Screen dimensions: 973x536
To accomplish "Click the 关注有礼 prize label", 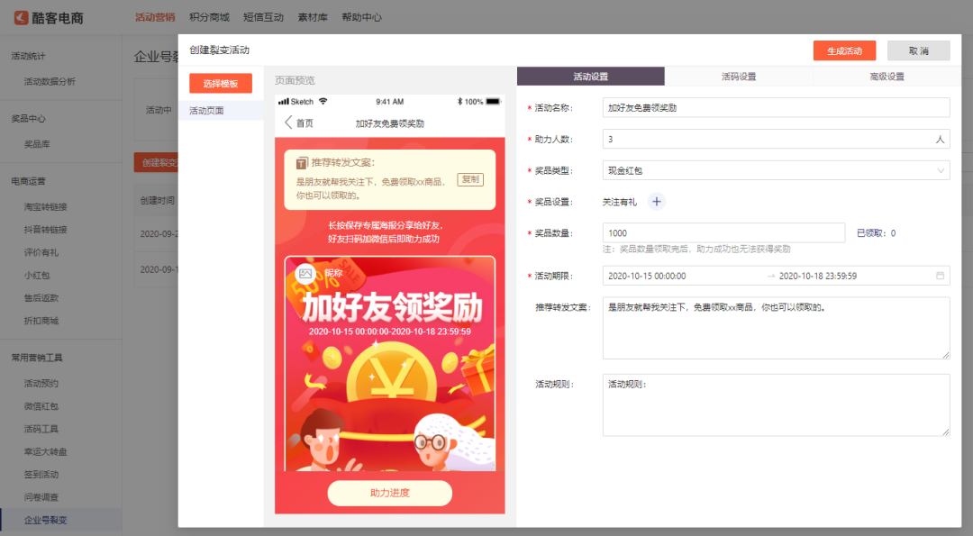I will pyautogui.click(x=619, y=203).
